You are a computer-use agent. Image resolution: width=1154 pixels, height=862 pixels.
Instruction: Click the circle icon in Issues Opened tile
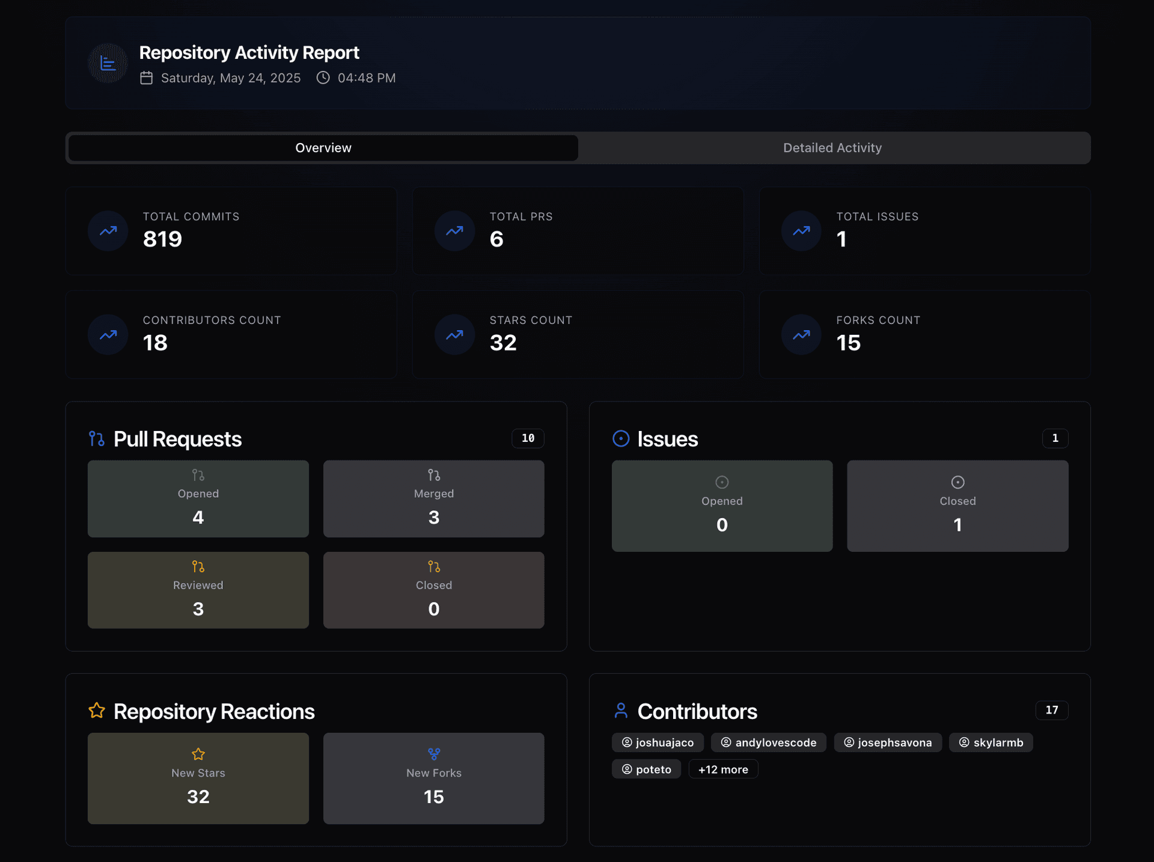point(722,482)
